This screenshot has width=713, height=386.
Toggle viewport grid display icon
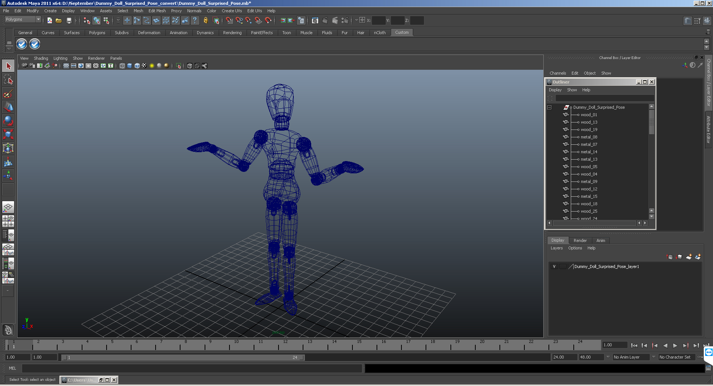click(66, 66)
